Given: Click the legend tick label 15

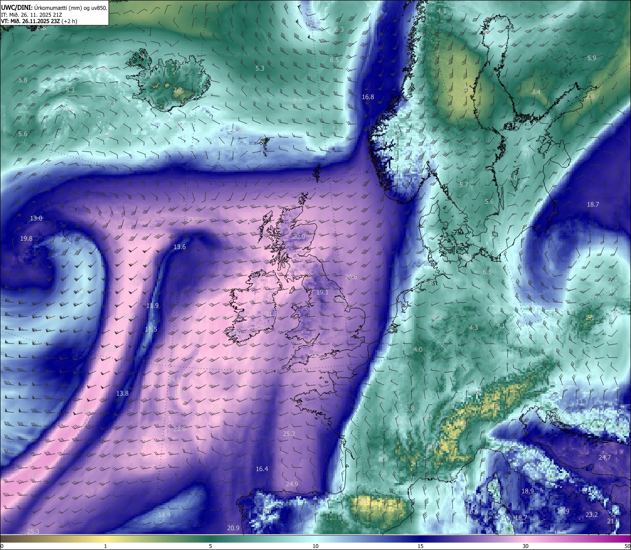Looking at the screenshot, I should pyautogui.click(x=421, y=546).
